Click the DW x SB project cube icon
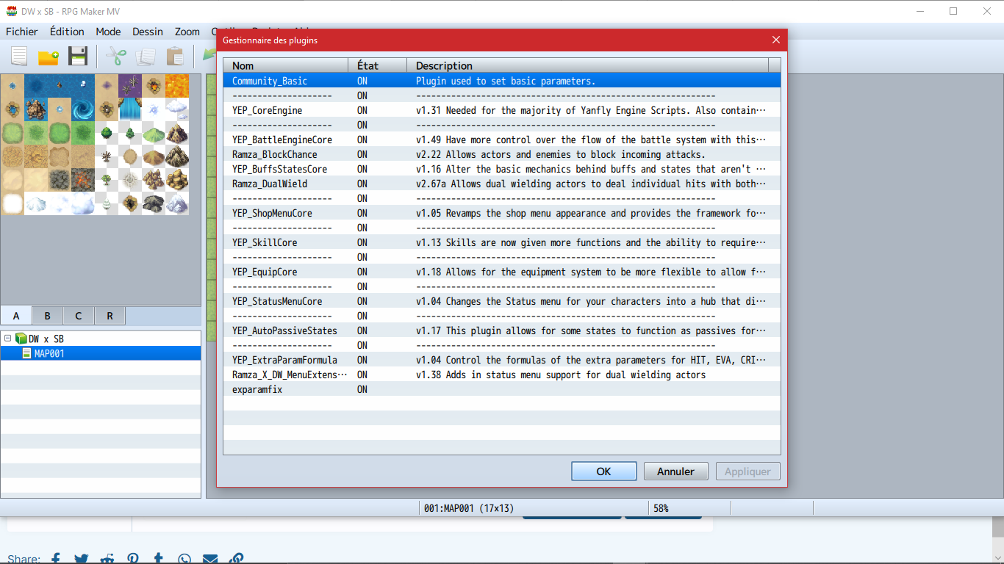 [x=21, y=339]
